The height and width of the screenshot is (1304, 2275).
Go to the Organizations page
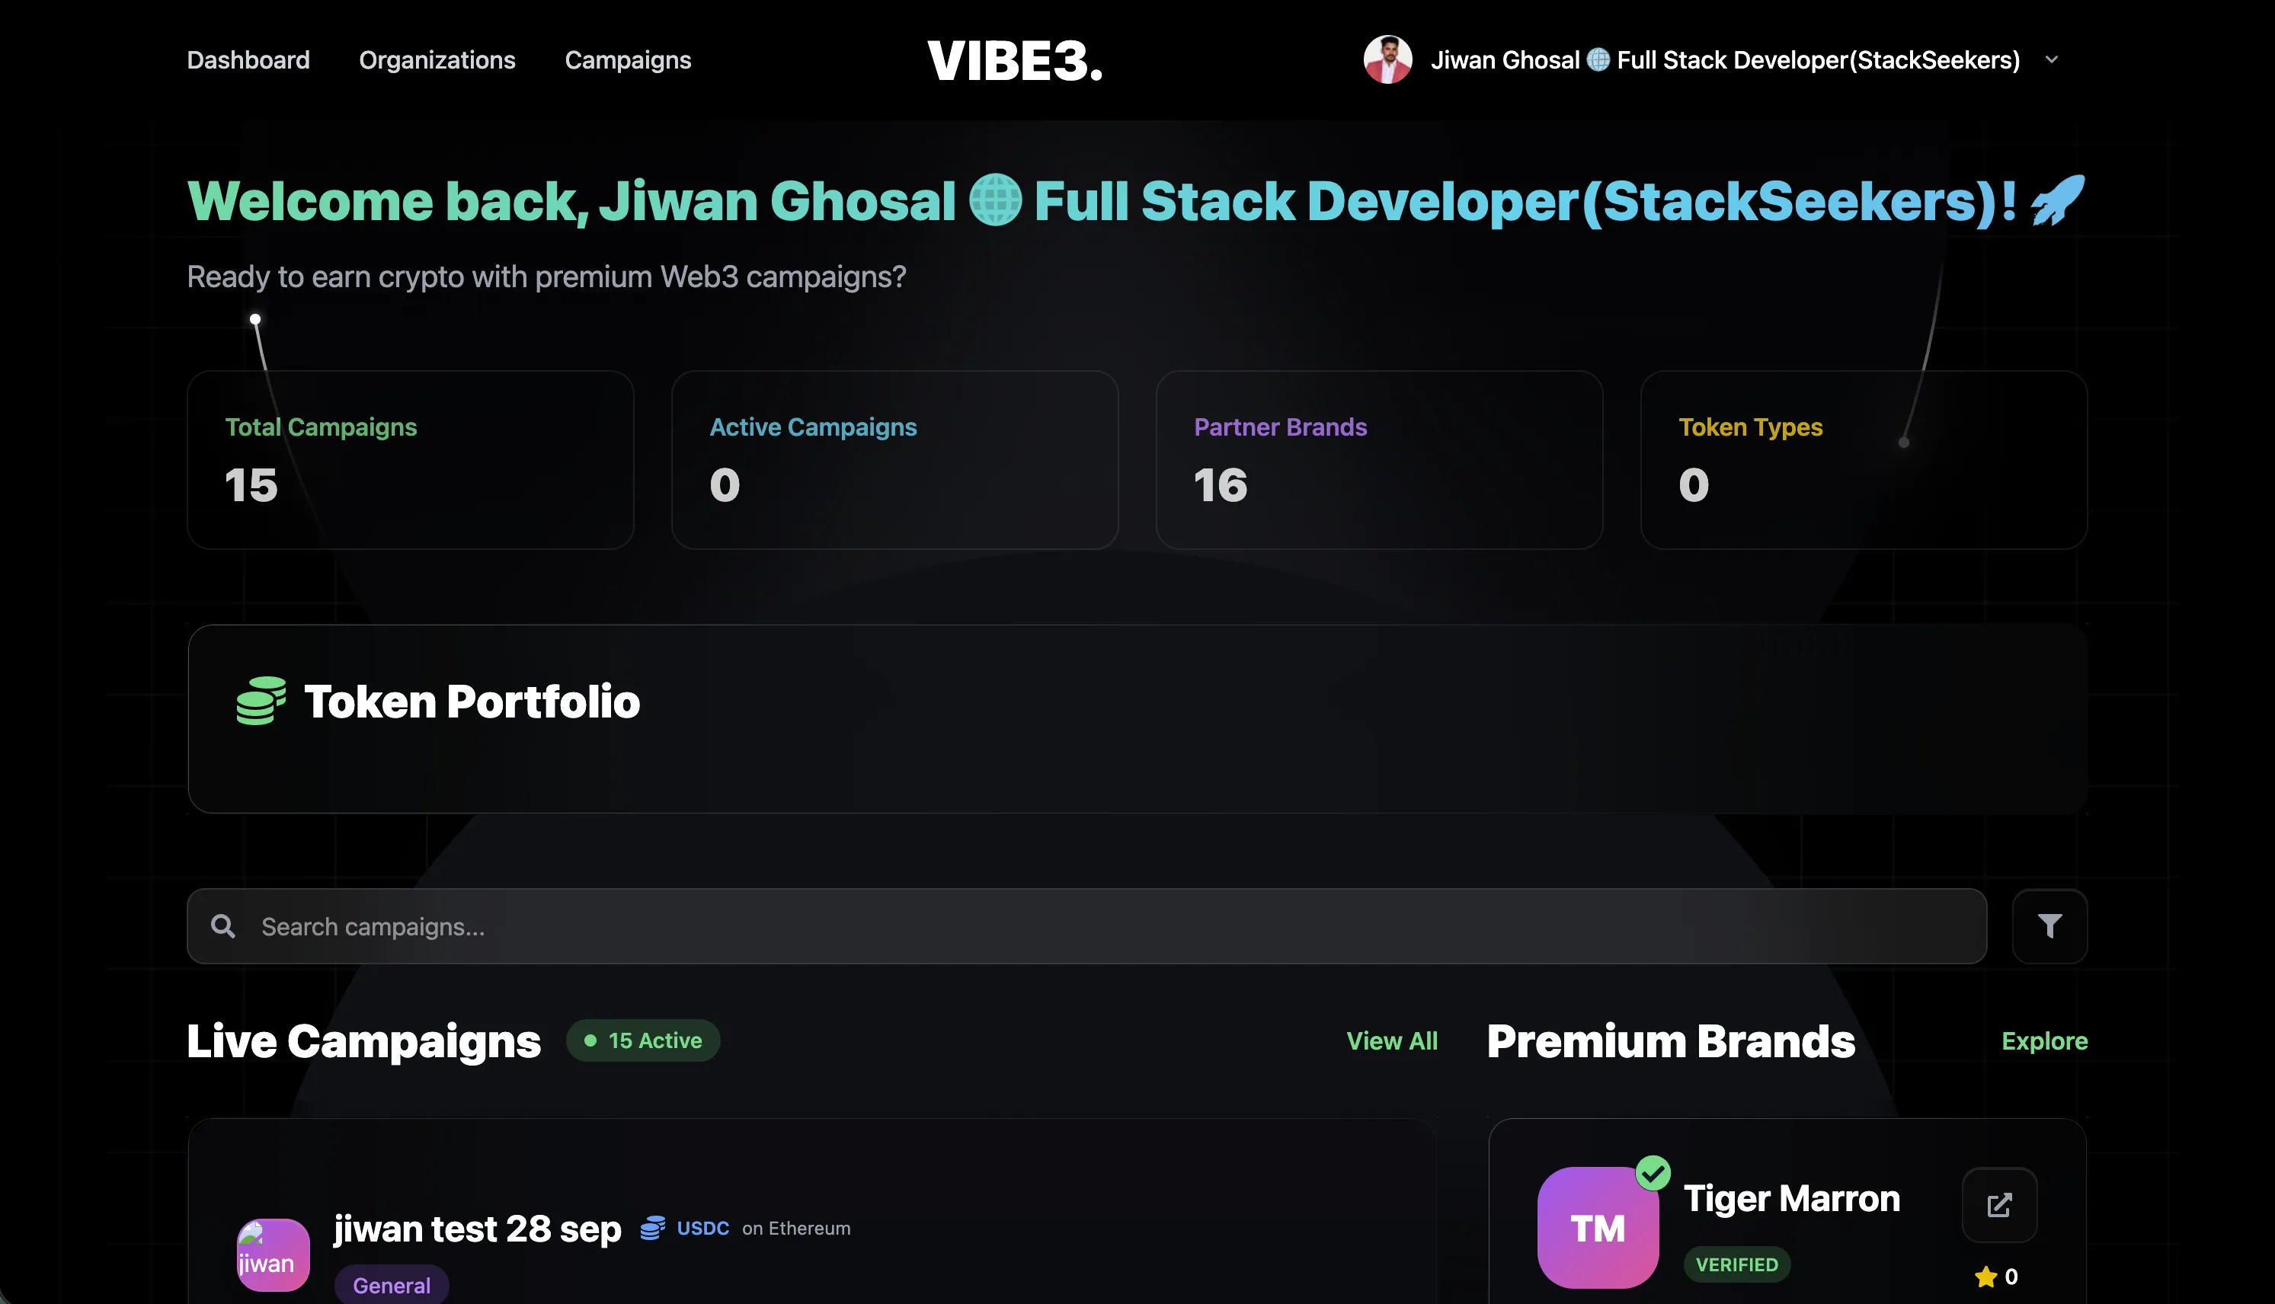[x=437, y=60]
